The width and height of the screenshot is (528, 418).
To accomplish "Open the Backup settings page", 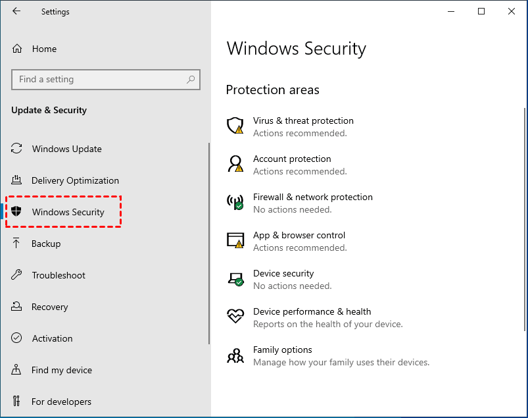I will pos(46,244).
